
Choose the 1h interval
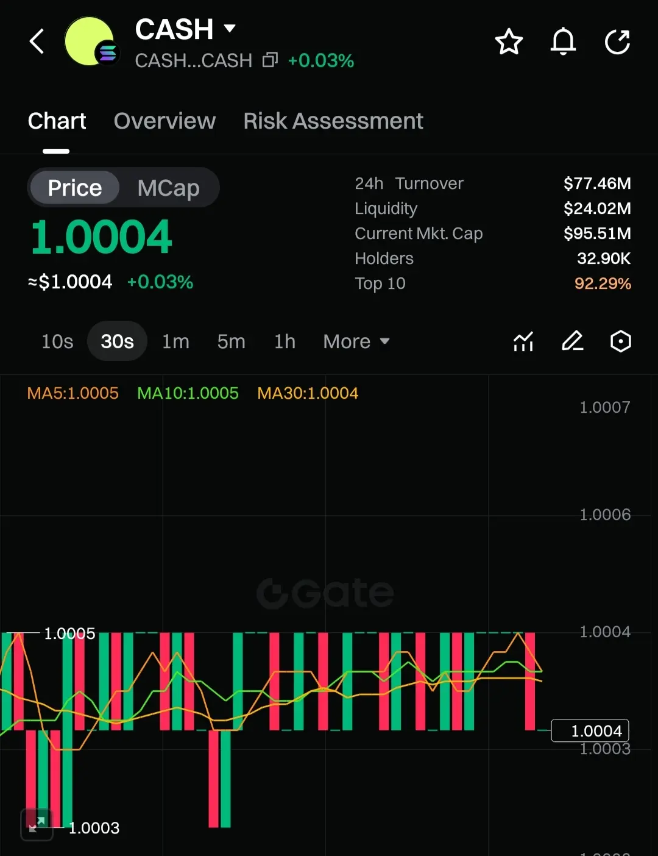(285, 341)
